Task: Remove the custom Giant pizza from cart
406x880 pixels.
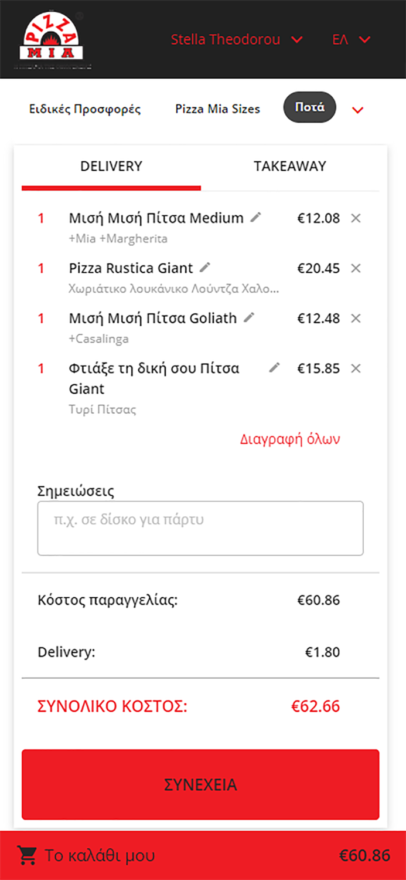Action: [x=356, y=369]
